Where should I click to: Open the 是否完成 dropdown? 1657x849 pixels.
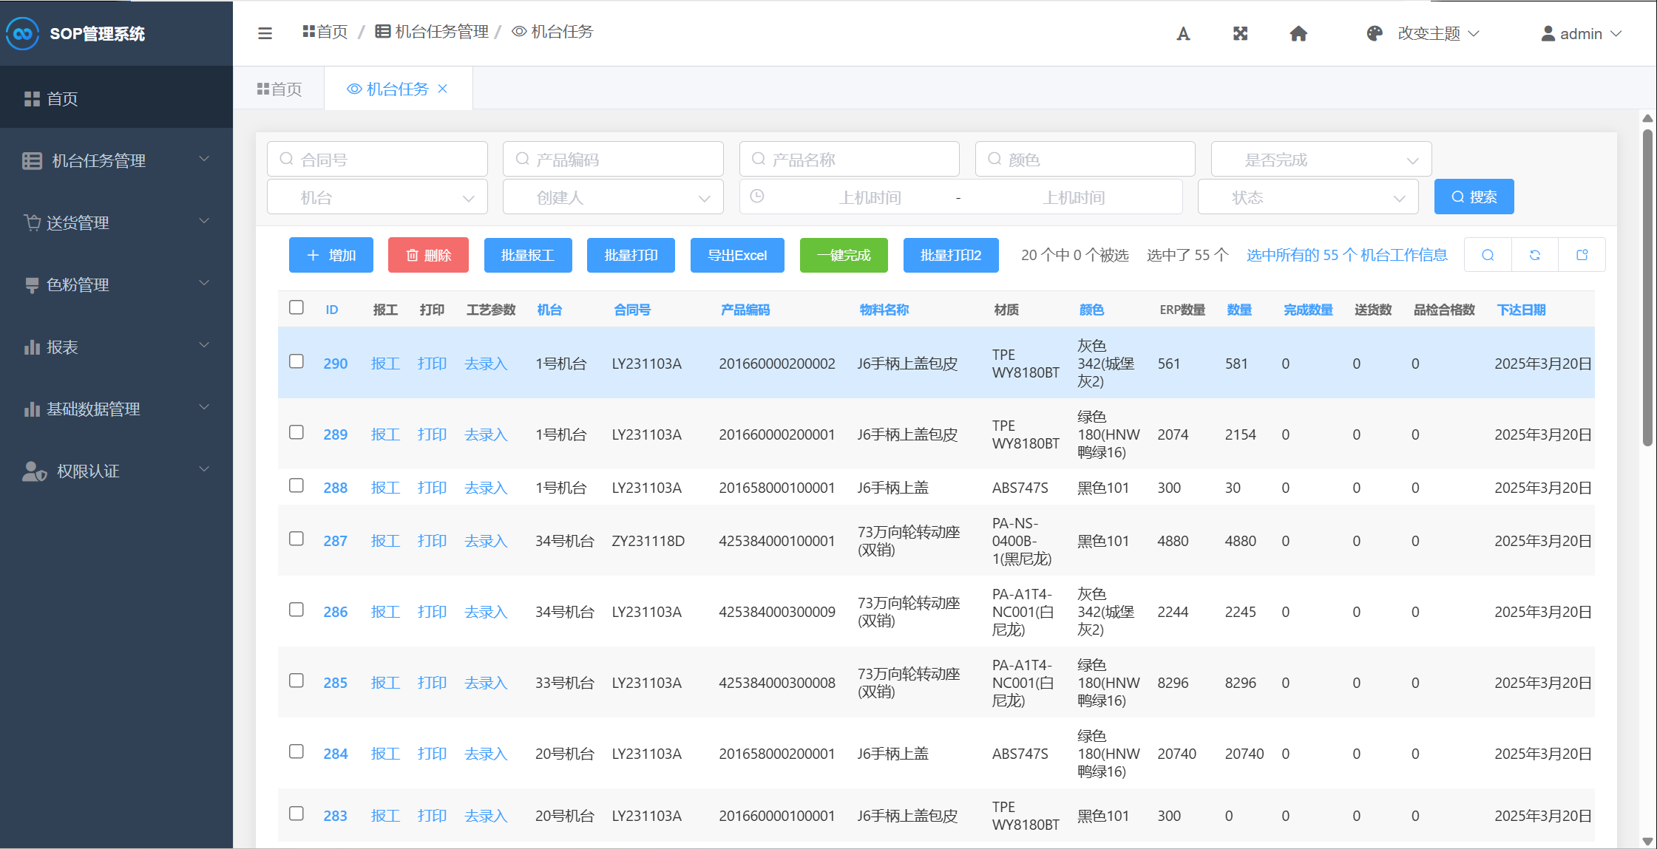point(1321,160)
